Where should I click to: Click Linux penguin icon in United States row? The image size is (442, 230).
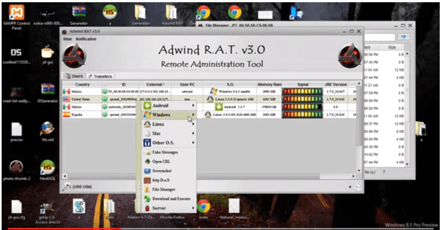tap(210, 99)
